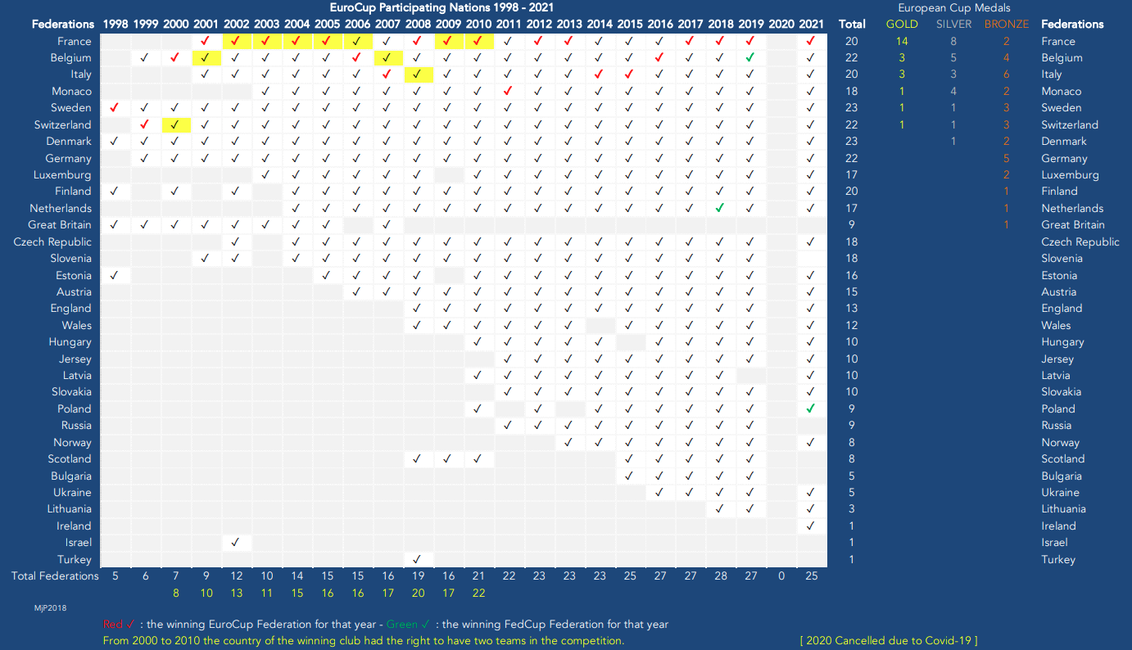Click Poland's green checkmark for 2021
1132x650 pixels.
coord(810,409)
